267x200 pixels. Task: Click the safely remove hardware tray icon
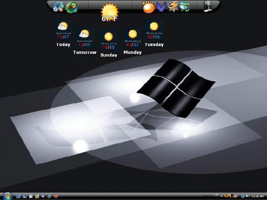point(236,196)
